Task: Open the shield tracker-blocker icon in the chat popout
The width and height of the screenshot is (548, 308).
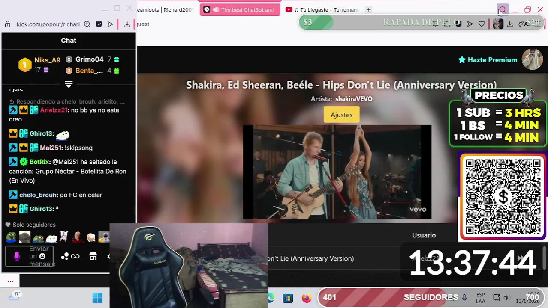Action: [99, 24]
